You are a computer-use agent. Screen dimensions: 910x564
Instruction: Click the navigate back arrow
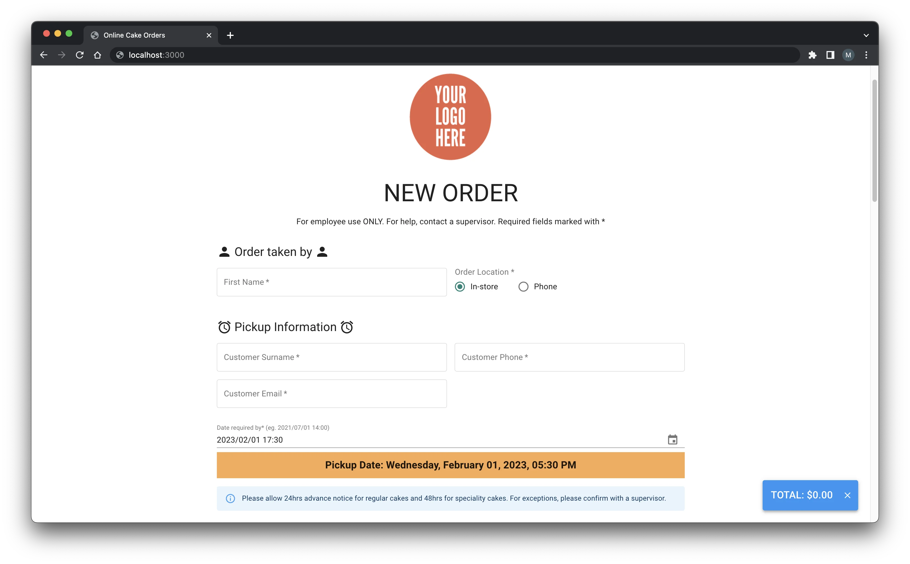(x=44, y=55)
